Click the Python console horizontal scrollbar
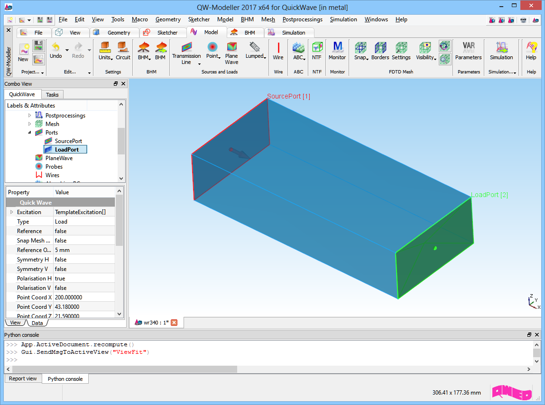 [x=124, y=369]
